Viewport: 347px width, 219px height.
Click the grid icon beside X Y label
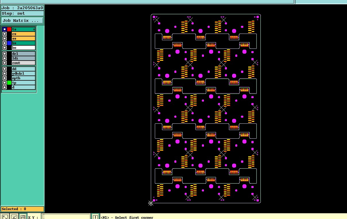coord(23,217)
